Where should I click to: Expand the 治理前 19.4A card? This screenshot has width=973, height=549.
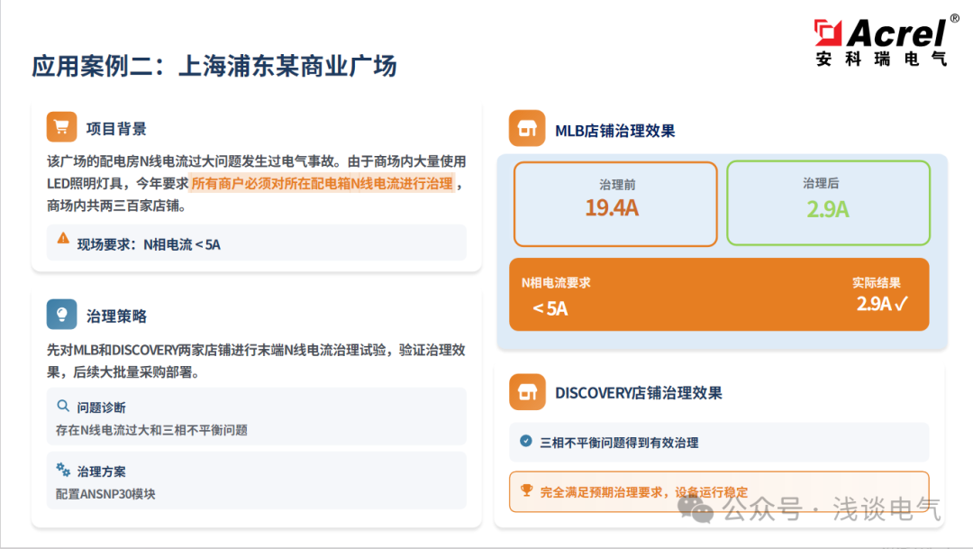[615, 203]
